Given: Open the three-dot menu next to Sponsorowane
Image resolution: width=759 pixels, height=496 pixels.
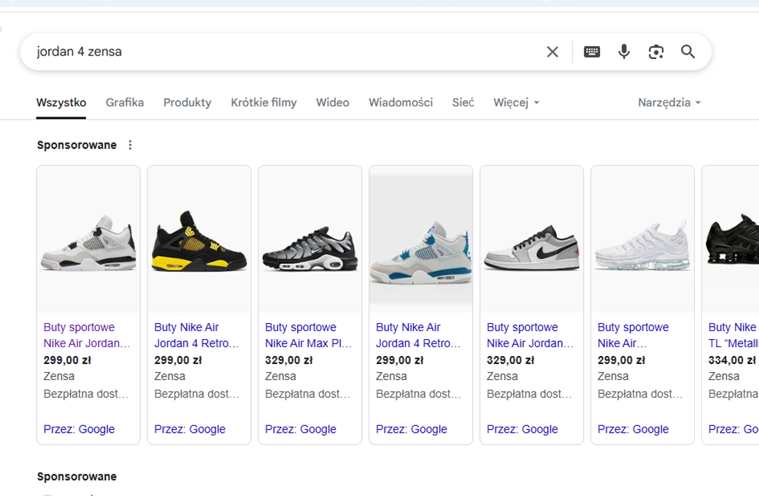Looking at the screenshot, I should tap(130, 145).
